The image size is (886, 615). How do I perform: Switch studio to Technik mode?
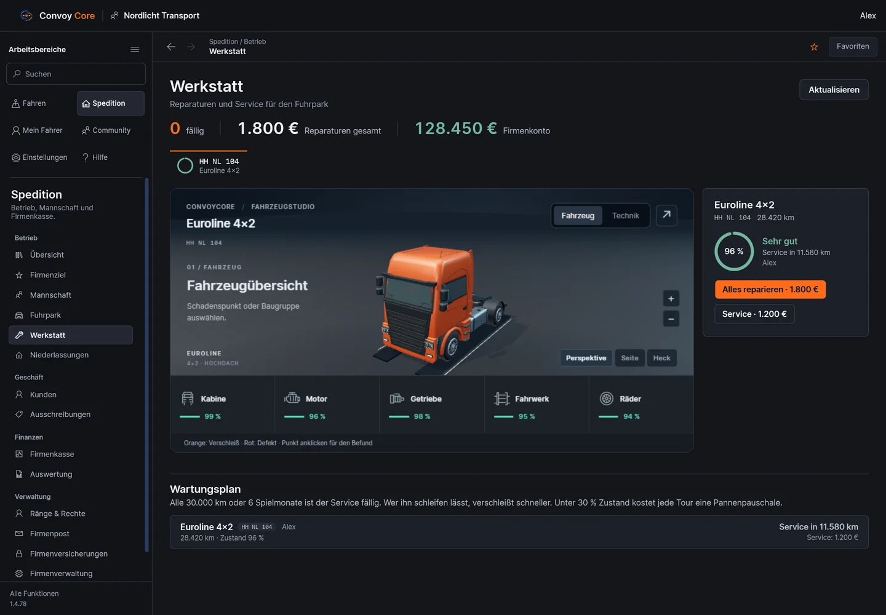pos(625,216)
